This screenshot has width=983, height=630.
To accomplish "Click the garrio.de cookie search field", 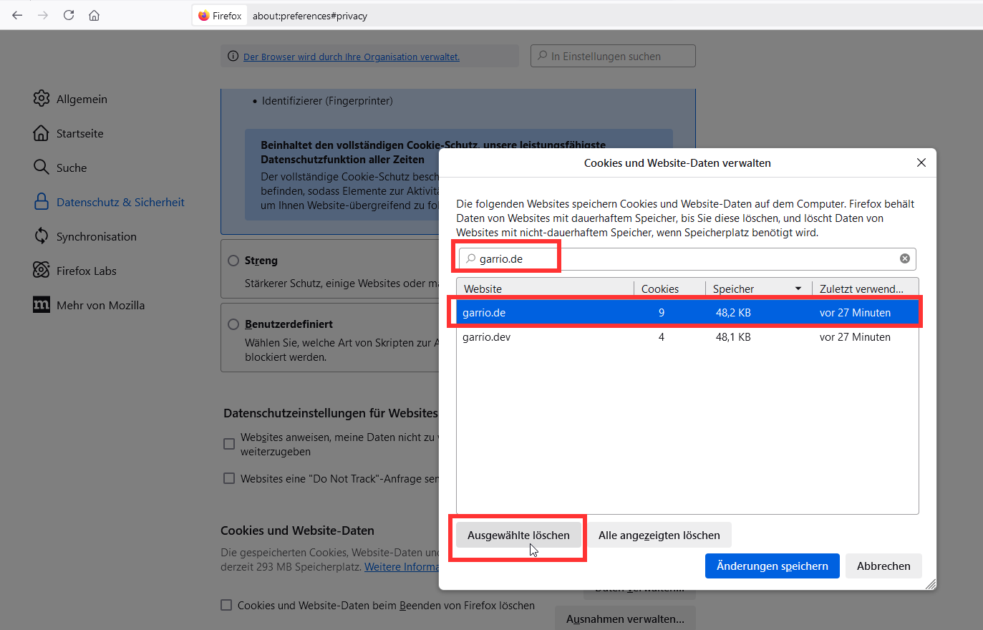I will pos(686,258).
